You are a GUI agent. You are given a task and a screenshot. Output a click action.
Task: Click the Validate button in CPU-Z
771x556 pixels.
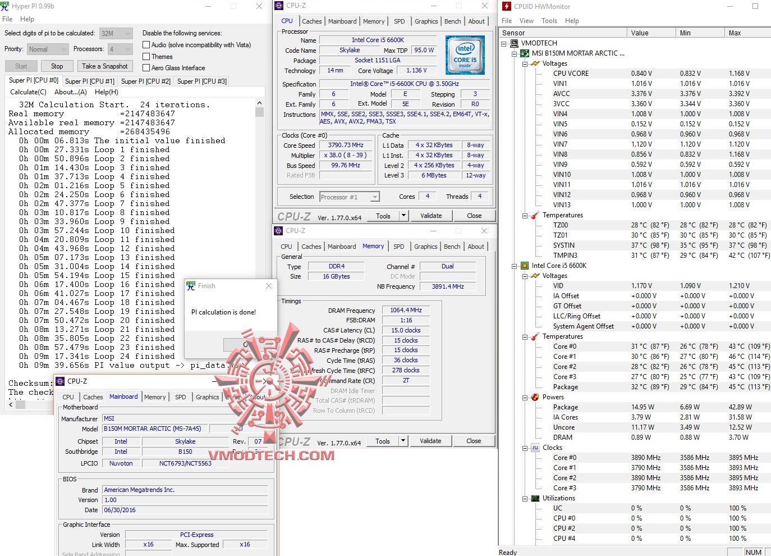[x=432, y=215]
